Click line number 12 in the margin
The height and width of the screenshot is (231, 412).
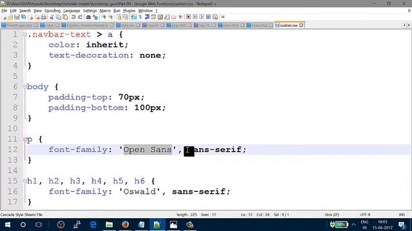12,150
